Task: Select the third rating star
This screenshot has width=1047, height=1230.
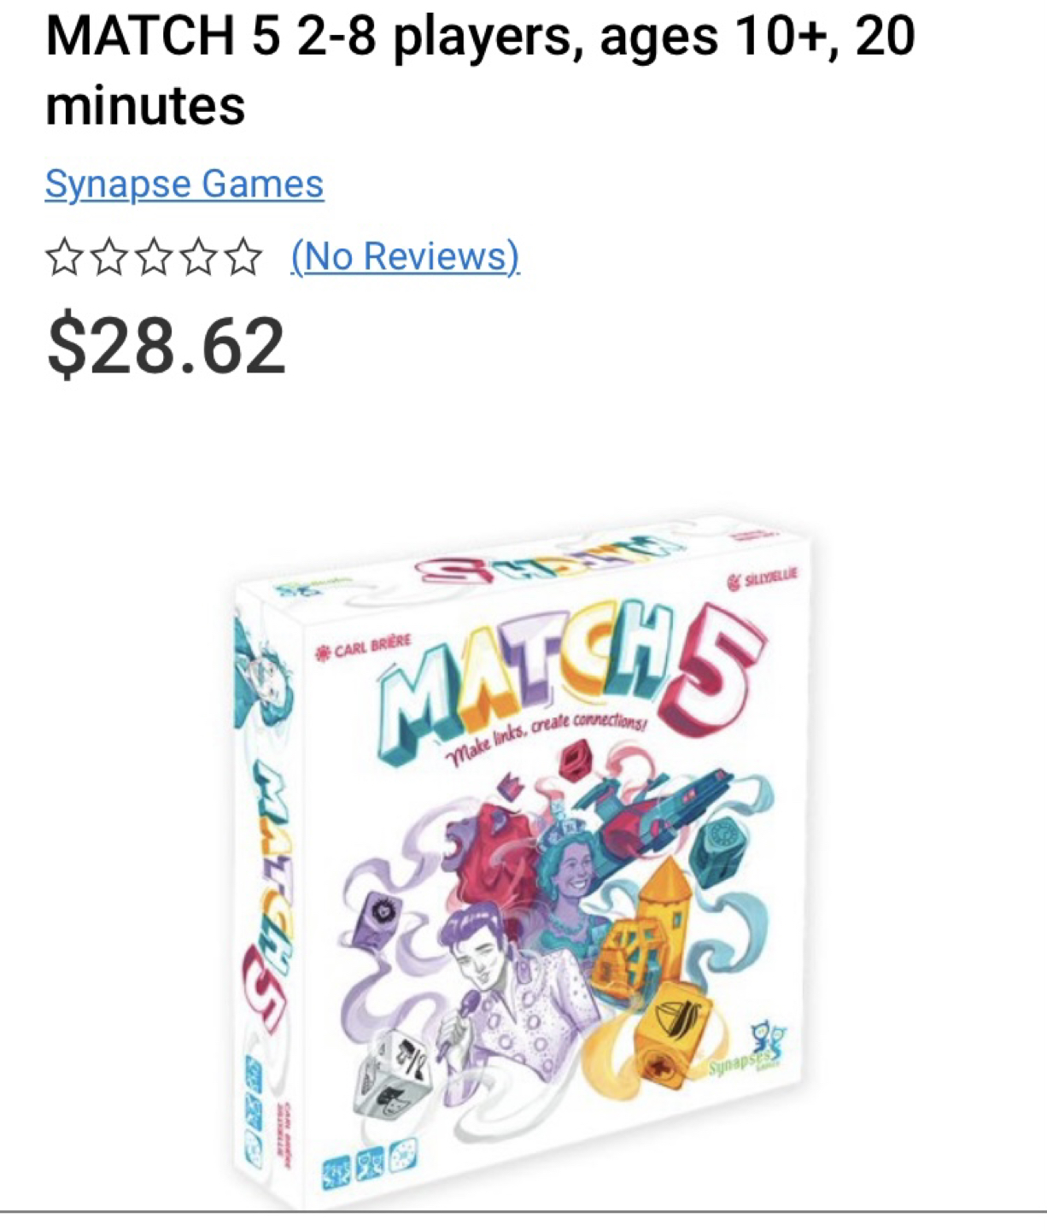Action: pyautogui.click(x=155, y=257)
